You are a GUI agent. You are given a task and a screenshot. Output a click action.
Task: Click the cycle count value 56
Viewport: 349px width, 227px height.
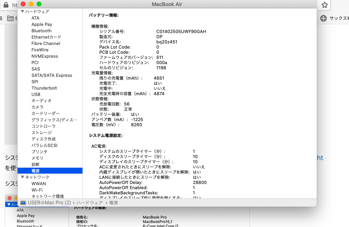(x=127, y=104)
